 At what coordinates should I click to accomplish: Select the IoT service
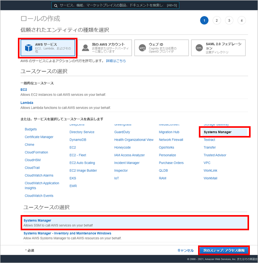[x=117, y=178]
